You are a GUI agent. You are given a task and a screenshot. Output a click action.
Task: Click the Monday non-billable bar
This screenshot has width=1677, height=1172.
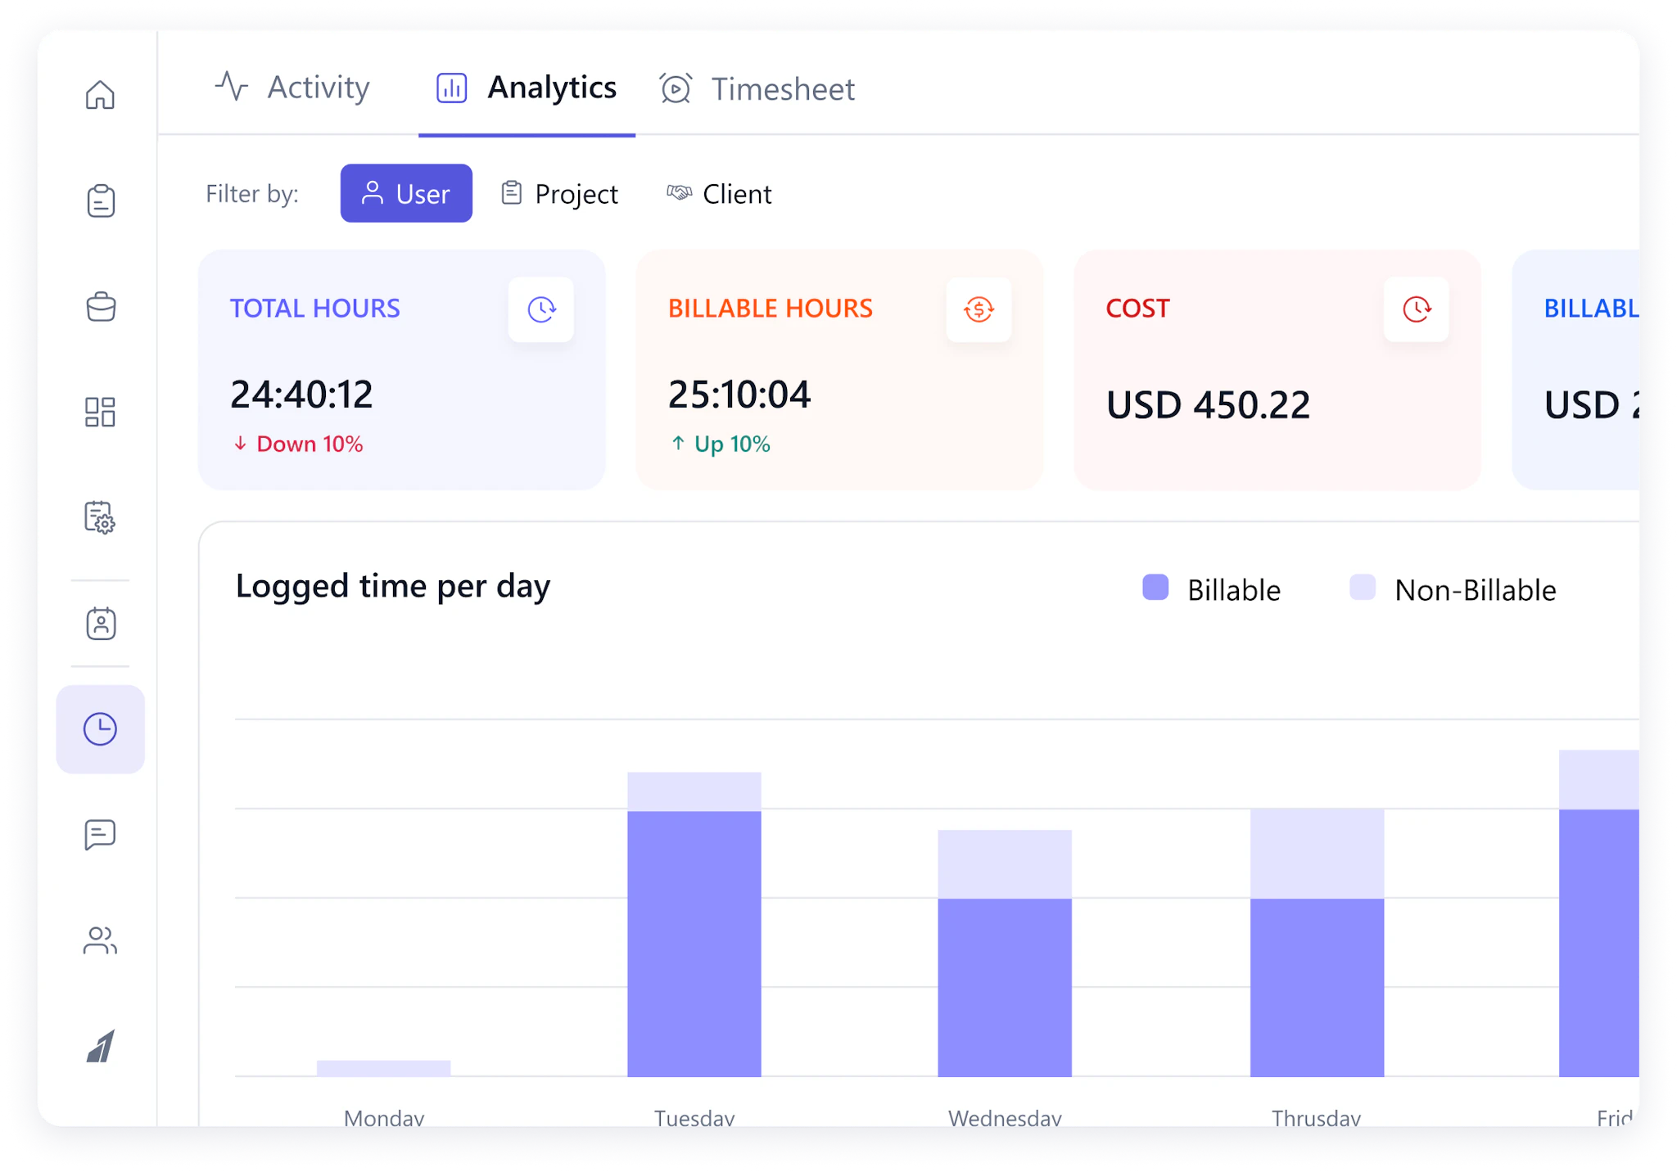tap(384, 1068)
